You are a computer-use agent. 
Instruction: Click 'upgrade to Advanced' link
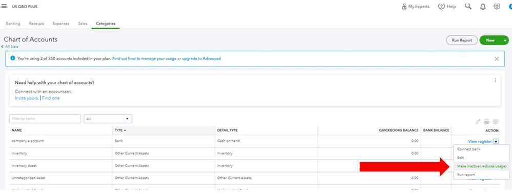coord(201,59)
